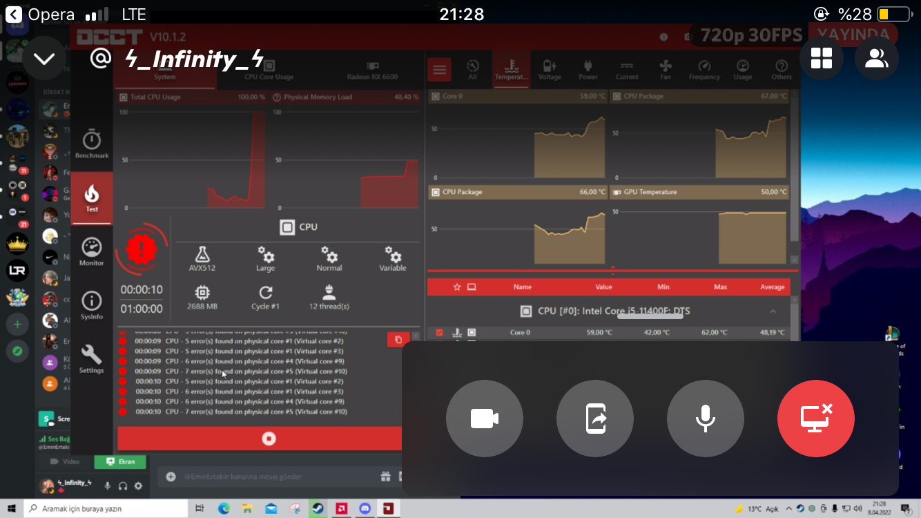Open Discord user settings gear
Viewport: 921px width, 518px height.
(138, 486)
